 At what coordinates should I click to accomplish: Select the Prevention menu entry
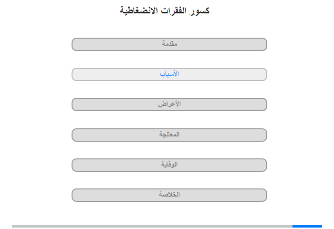(169, 165)
